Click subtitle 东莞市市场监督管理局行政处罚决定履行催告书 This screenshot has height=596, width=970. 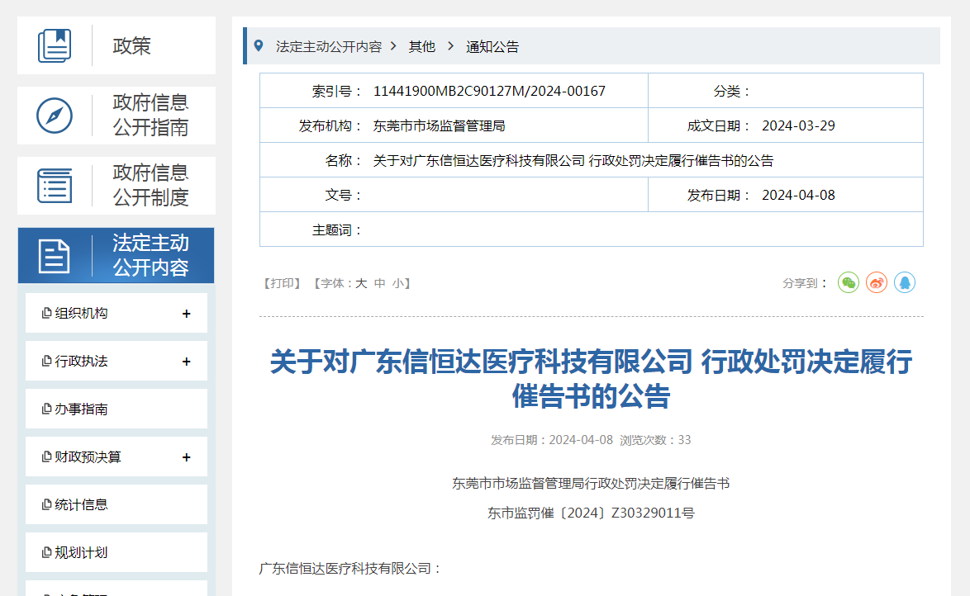click(591, 483)
